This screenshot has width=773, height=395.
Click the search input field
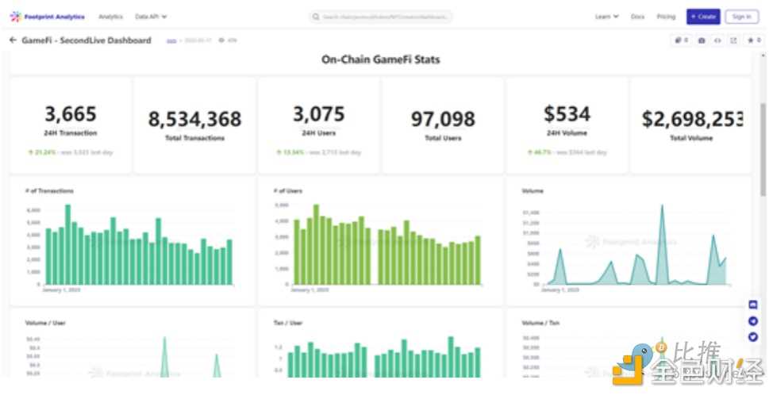click(381, 17)
